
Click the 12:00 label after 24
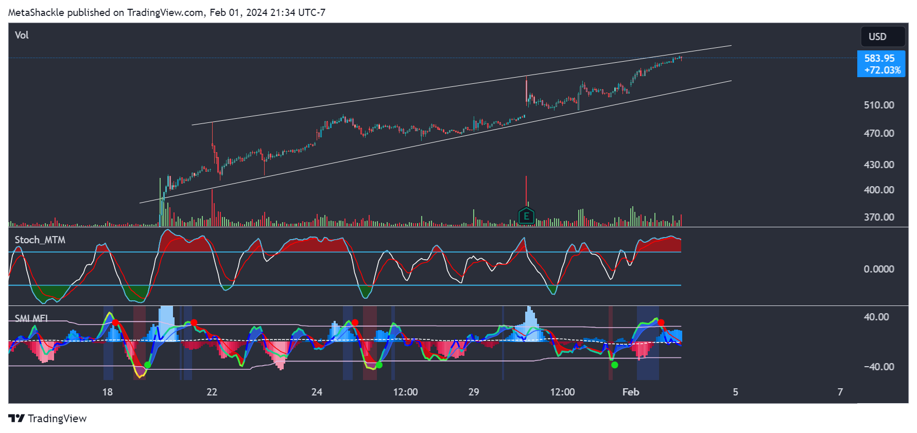point(405,392)
